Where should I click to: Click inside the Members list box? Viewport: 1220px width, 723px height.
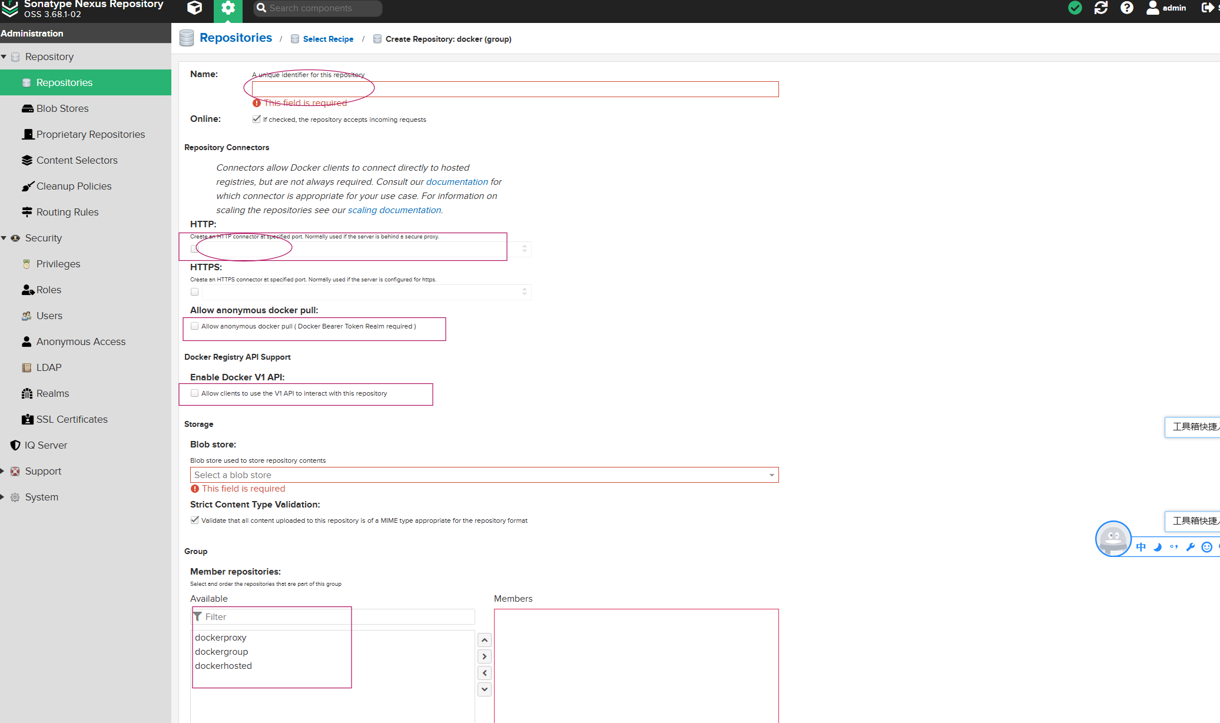[x=636, y=666]
